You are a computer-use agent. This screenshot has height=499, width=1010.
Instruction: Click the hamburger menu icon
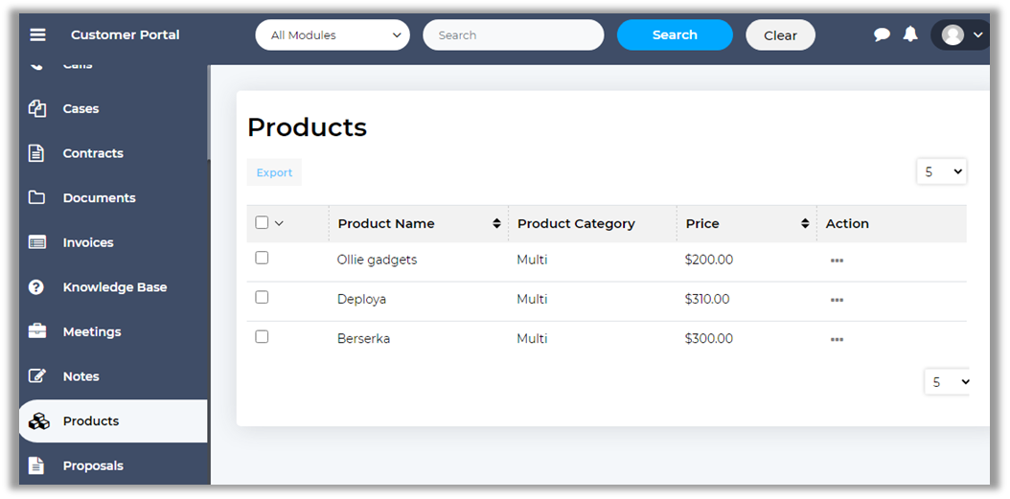click(37, 35)
